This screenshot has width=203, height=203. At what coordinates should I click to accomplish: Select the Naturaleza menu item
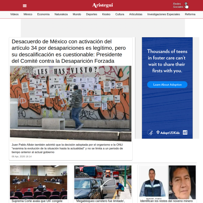(x=61, y=14)
